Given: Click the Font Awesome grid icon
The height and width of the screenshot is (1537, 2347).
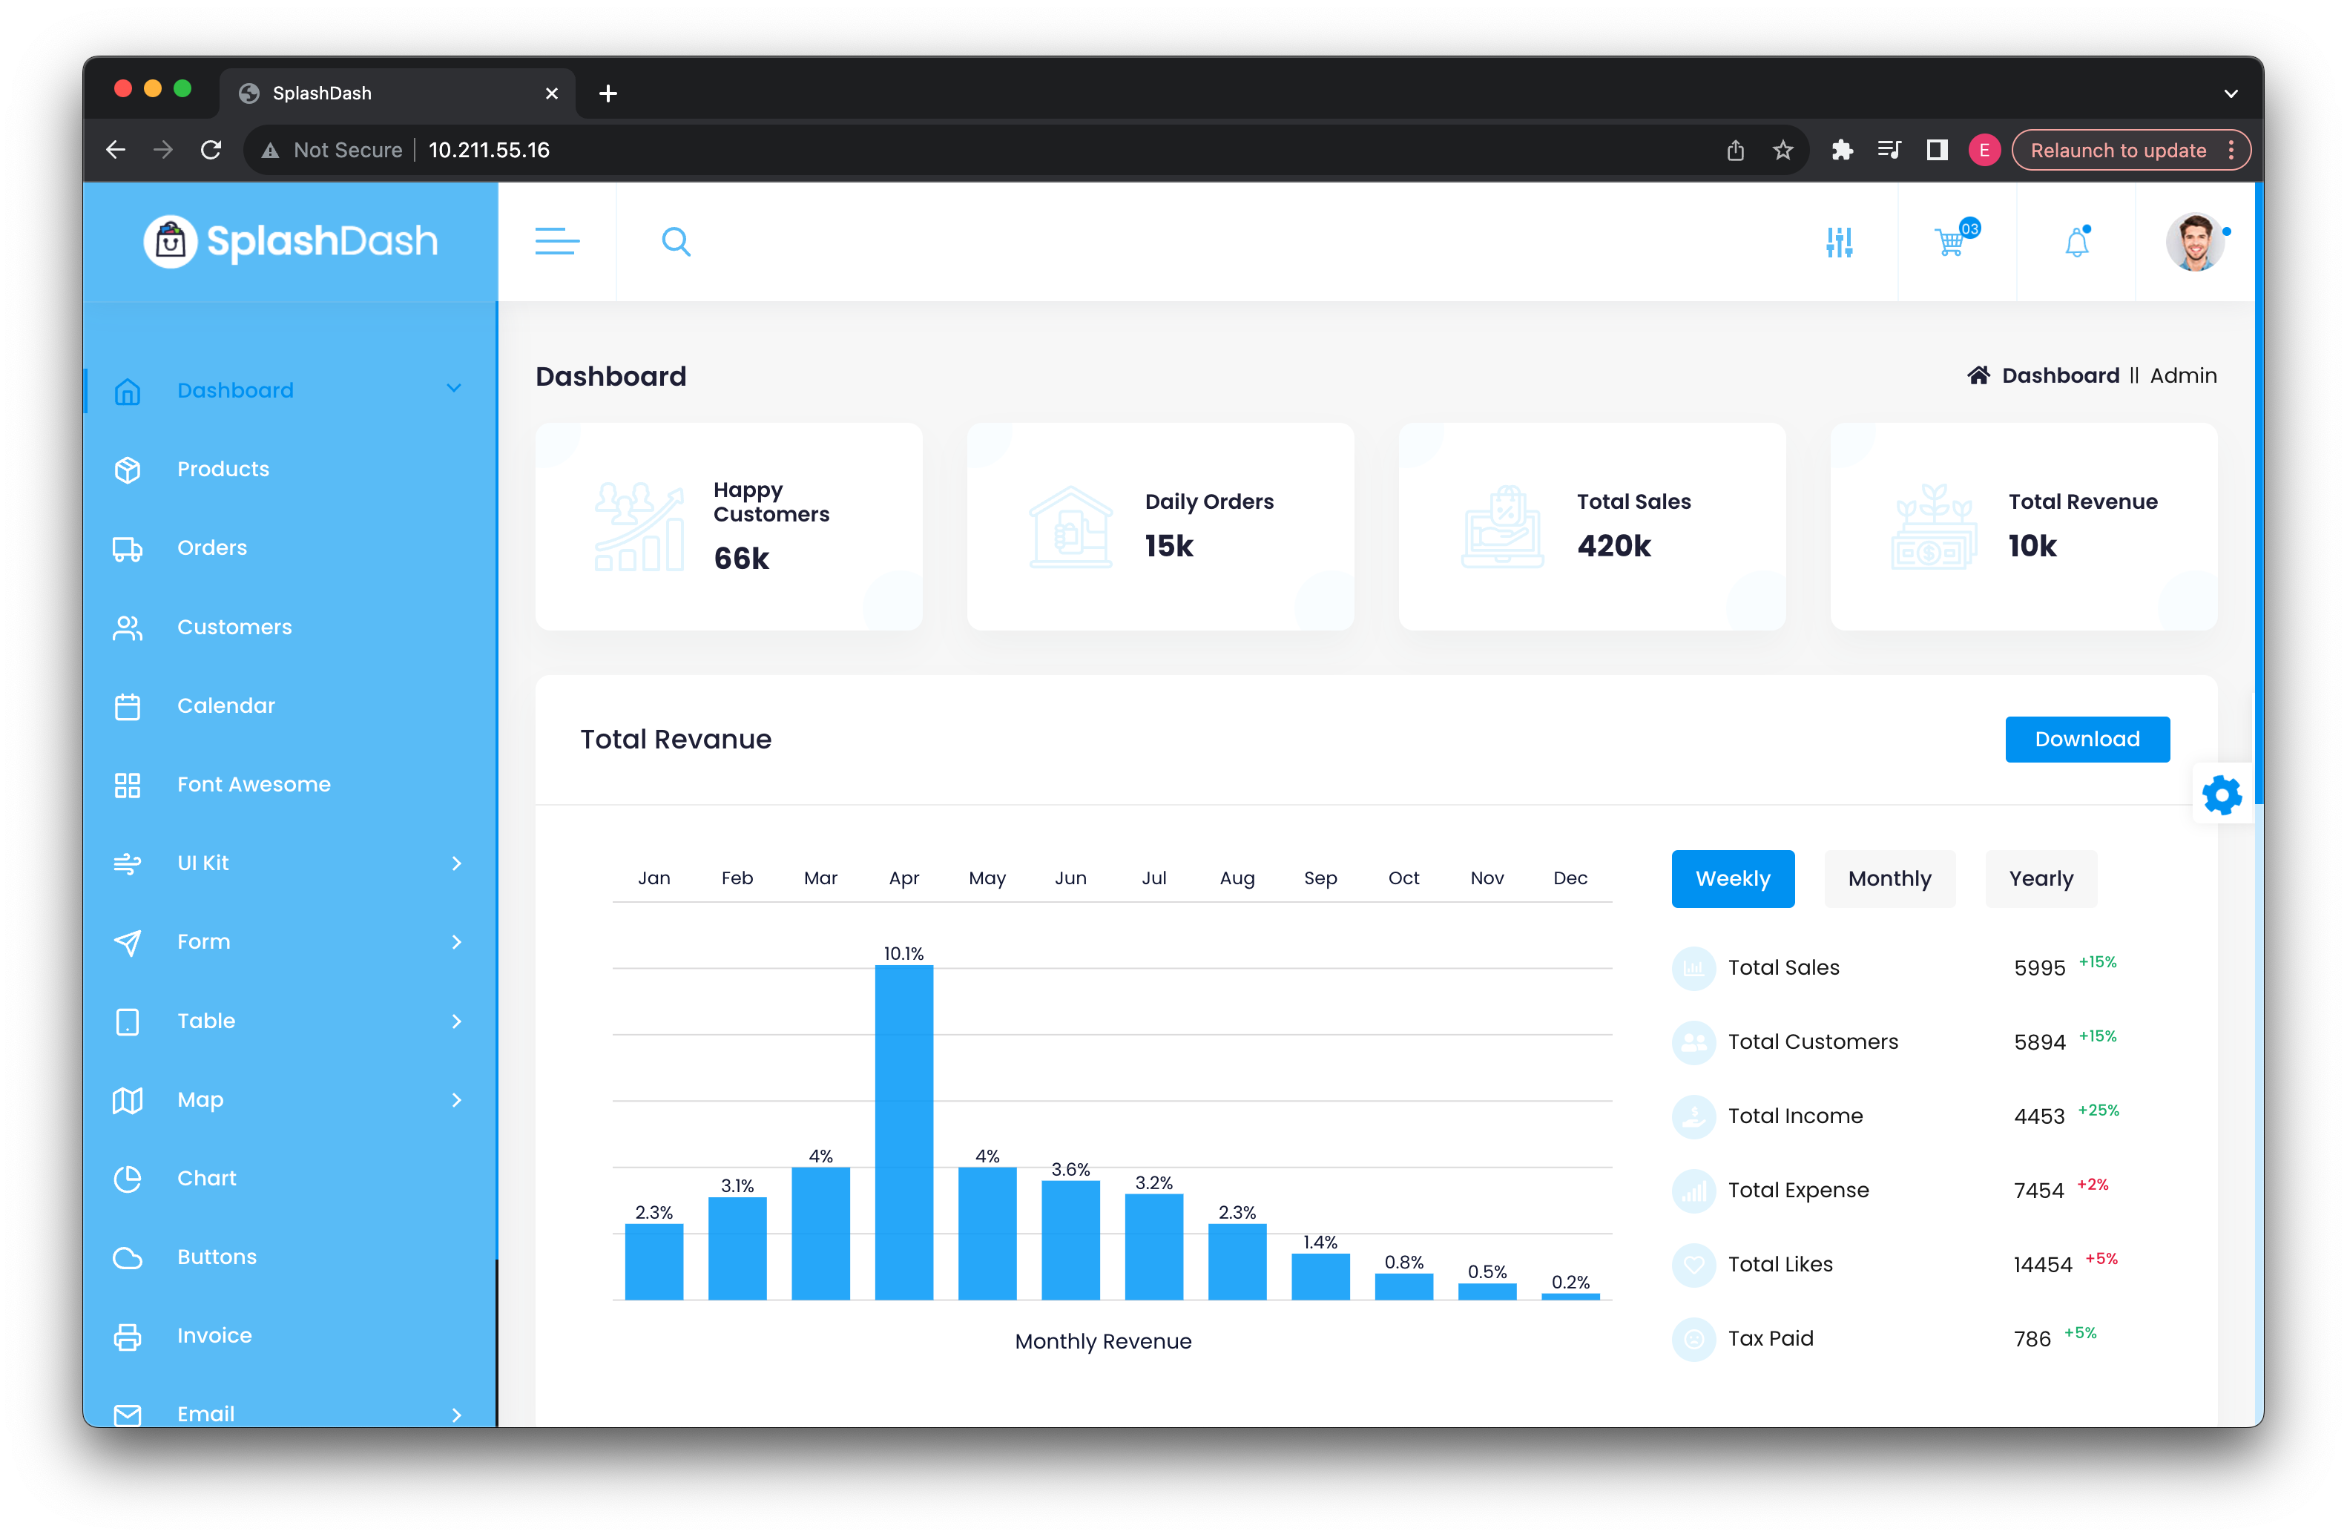Looking at the screenshot, I should [127, 785].
